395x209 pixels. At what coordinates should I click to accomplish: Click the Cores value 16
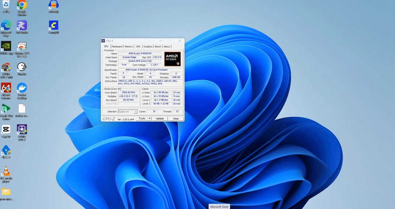[154, 112]
